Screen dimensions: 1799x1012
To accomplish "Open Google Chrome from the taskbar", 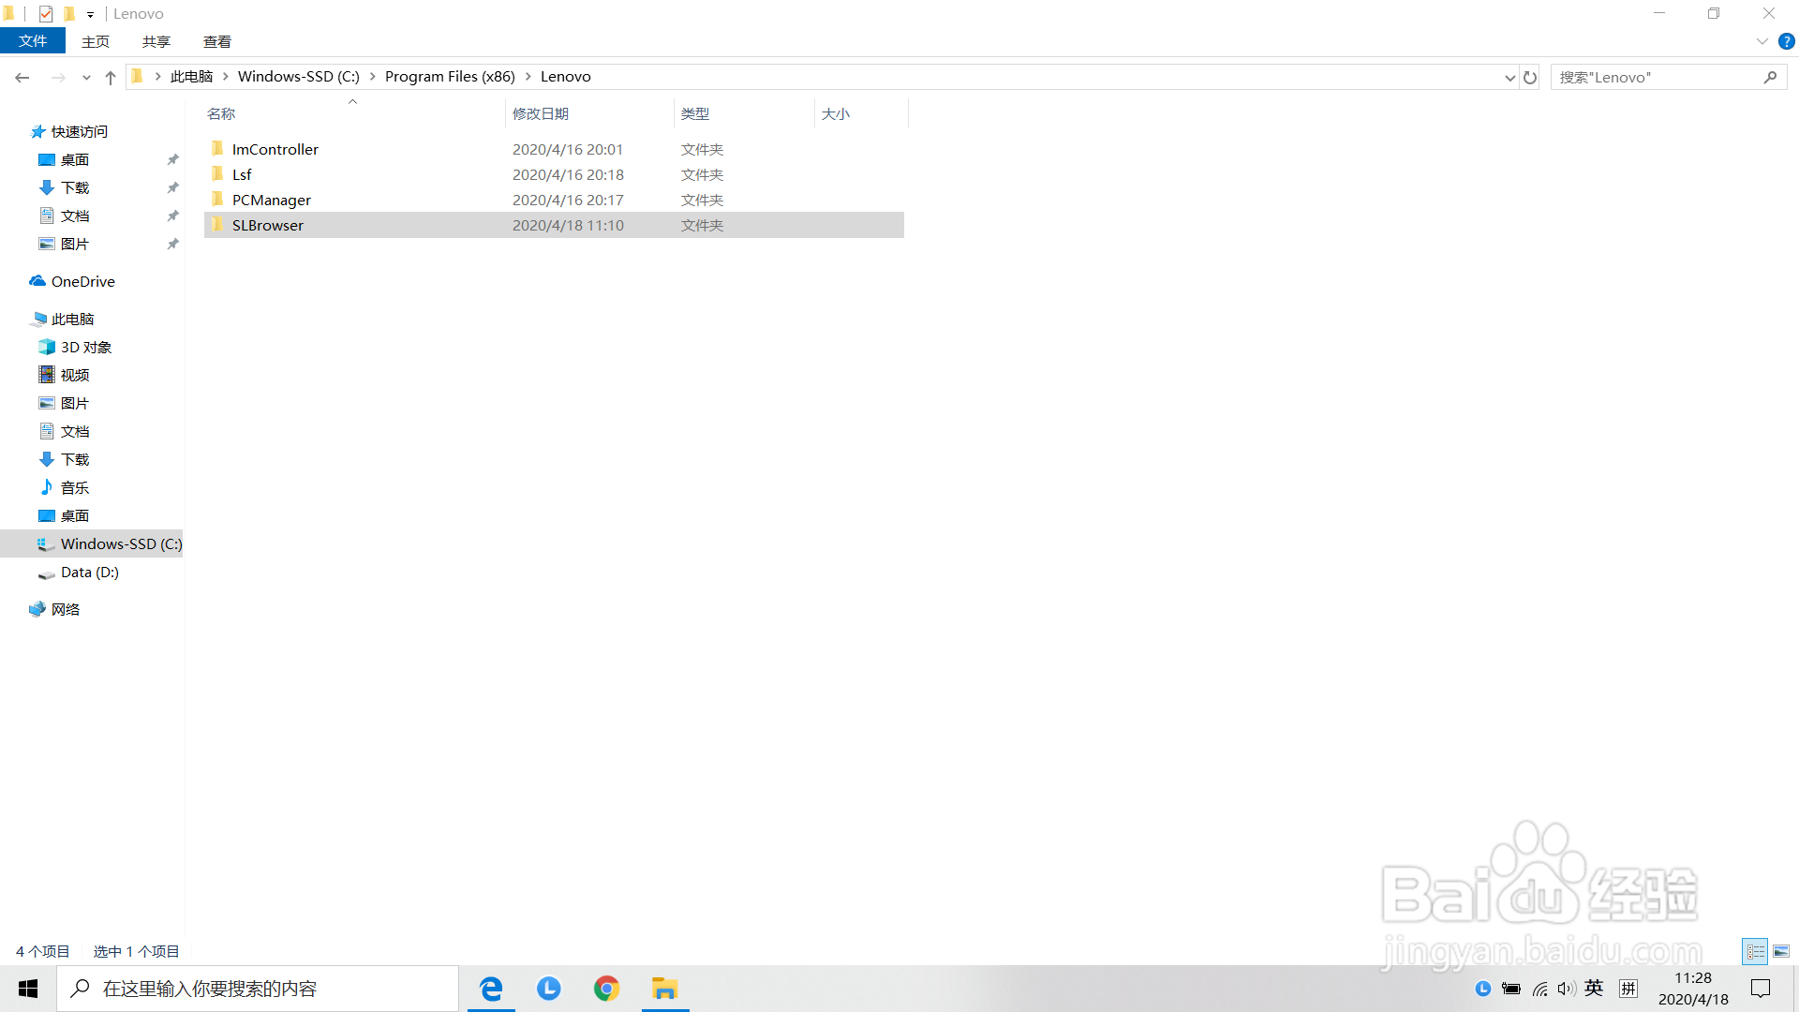I will [x=606, y=989].
